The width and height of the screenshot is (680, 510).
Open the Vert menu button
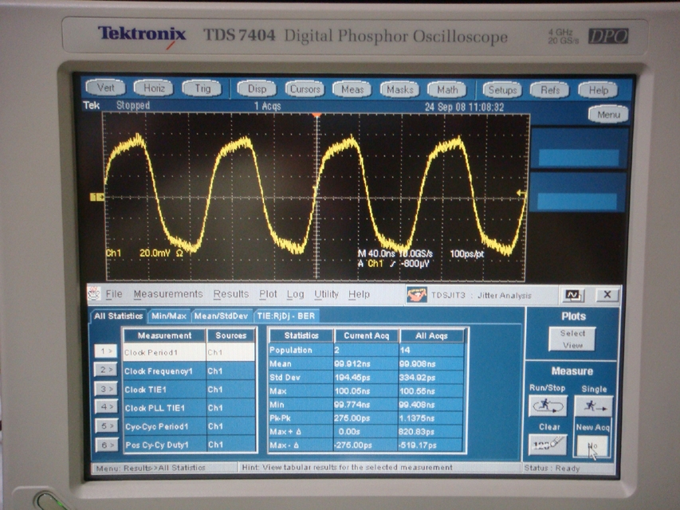(106, 88)
